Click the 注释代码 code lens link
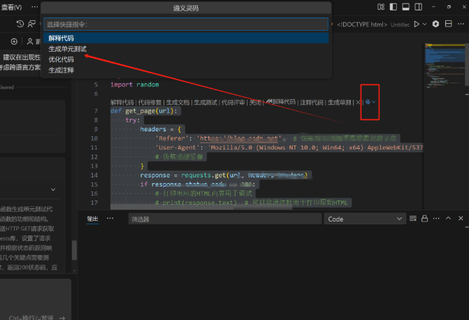Screen dimensions: 469x320 click(311, 102)
